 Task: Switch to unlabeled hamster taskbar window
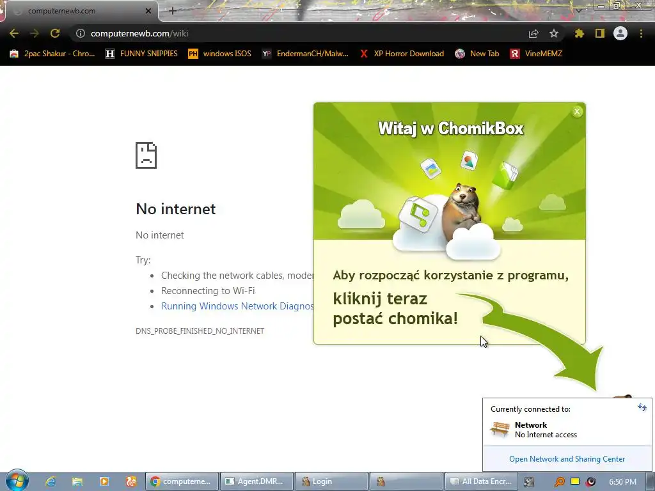(x=406, y=481)
